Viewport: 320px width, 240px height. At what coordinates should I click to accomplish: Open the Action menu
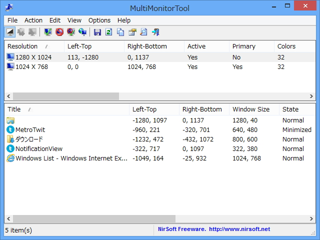pos(33,20)
